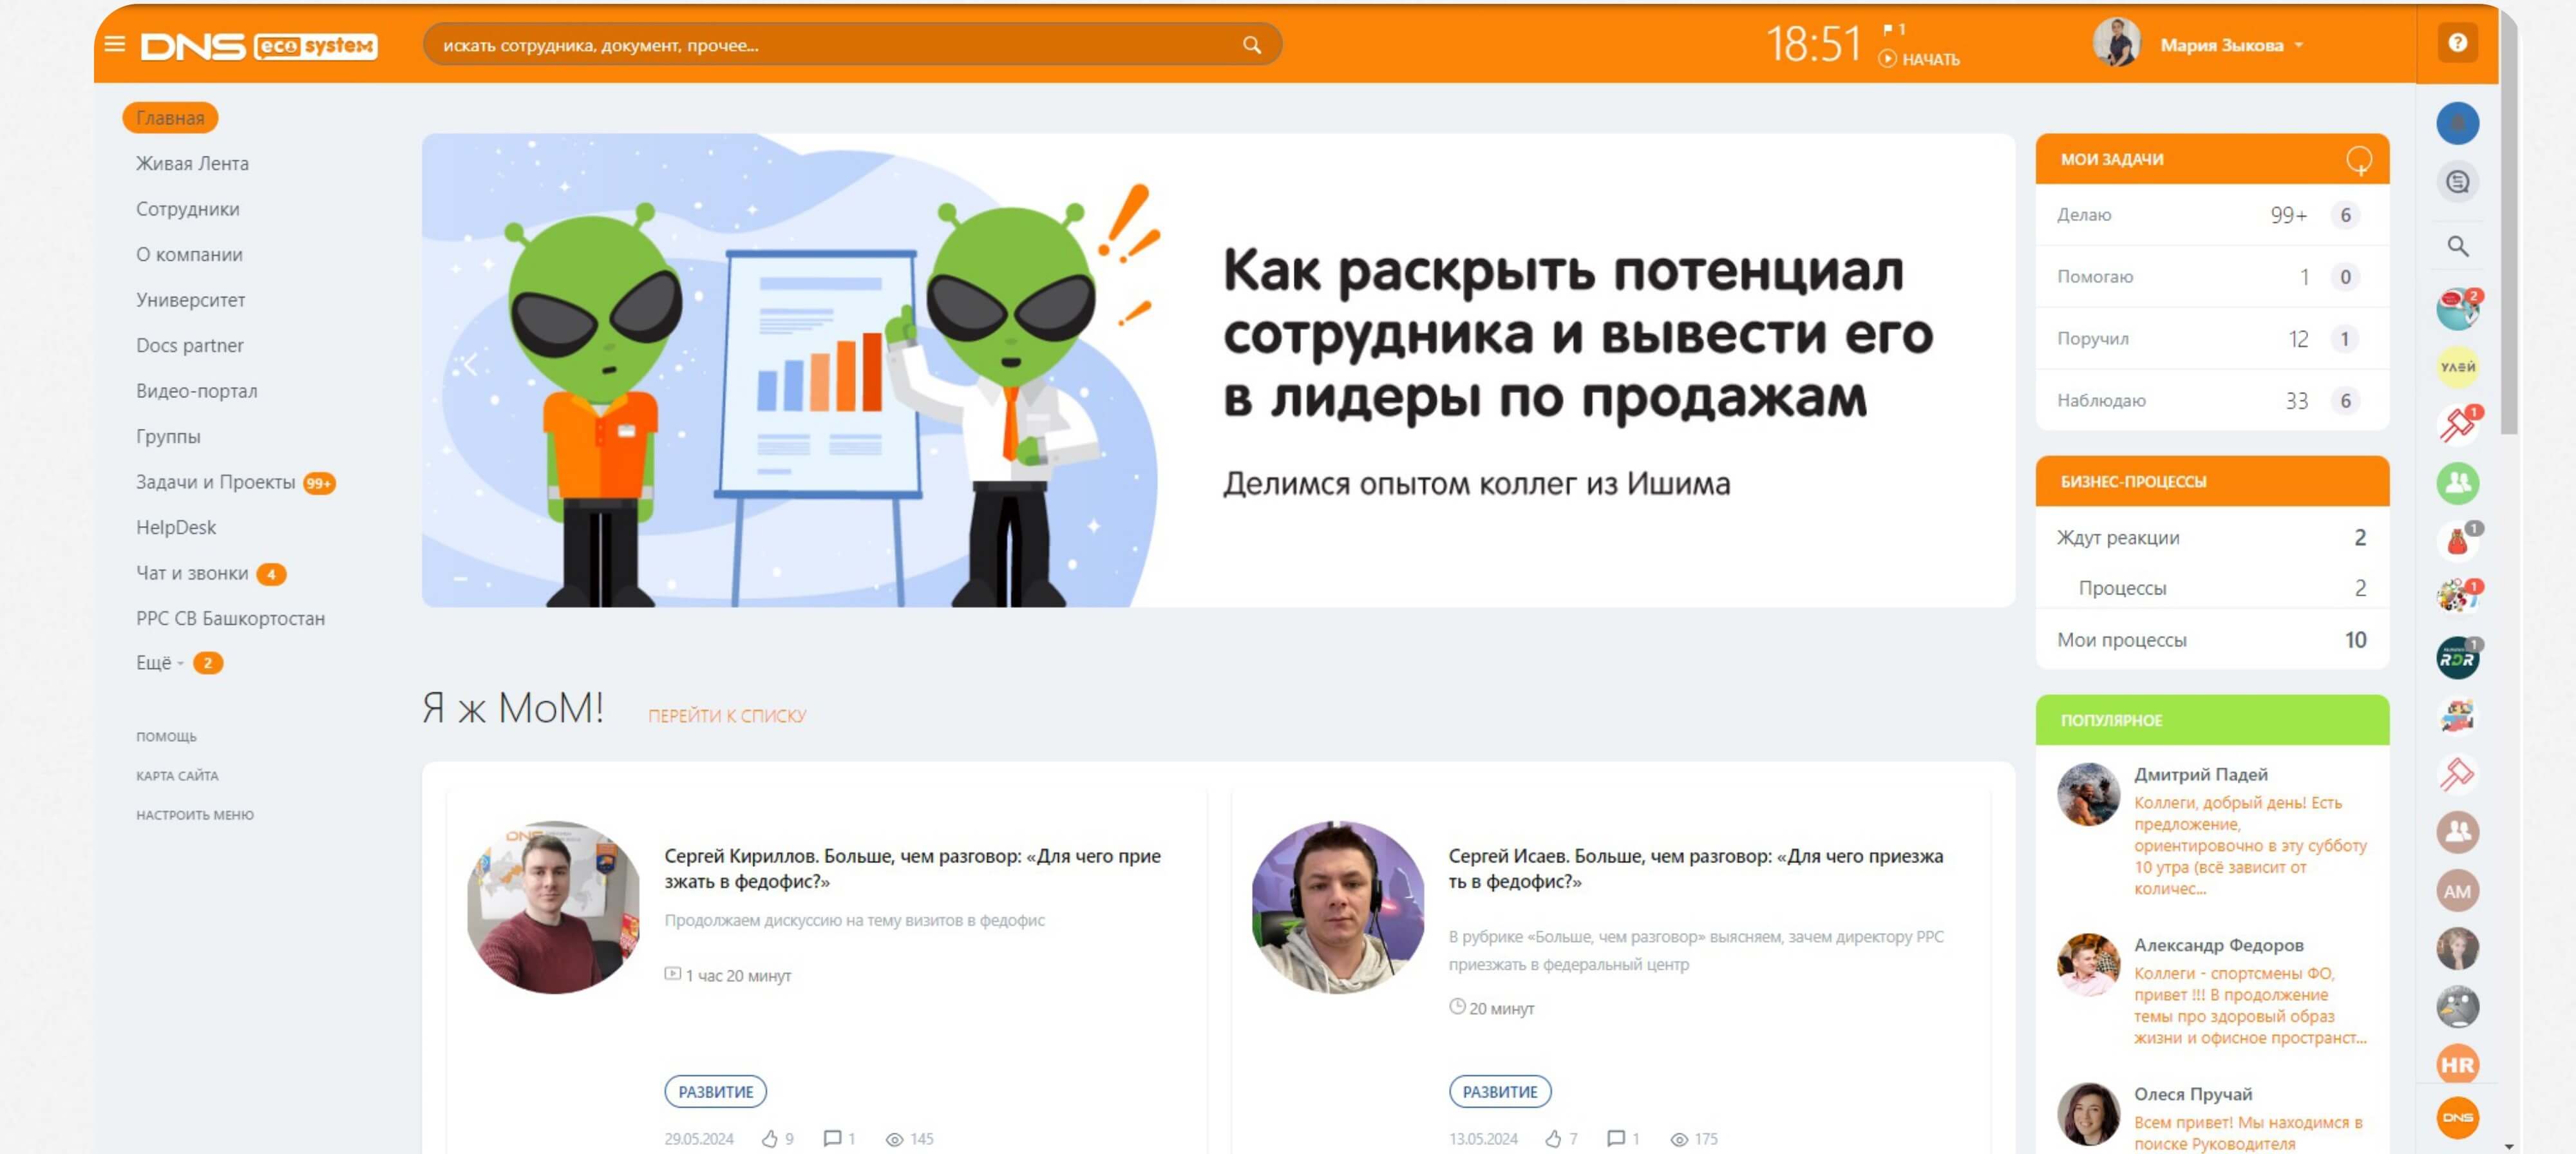Click the РАЗВИТИЕ tag on Исаев's article
This screenshot has height=1154, width=2576.
pyautogui.click(x=1499, y=1091)
